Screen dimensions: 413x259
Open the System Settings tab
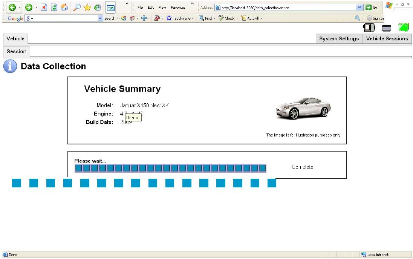339,39
